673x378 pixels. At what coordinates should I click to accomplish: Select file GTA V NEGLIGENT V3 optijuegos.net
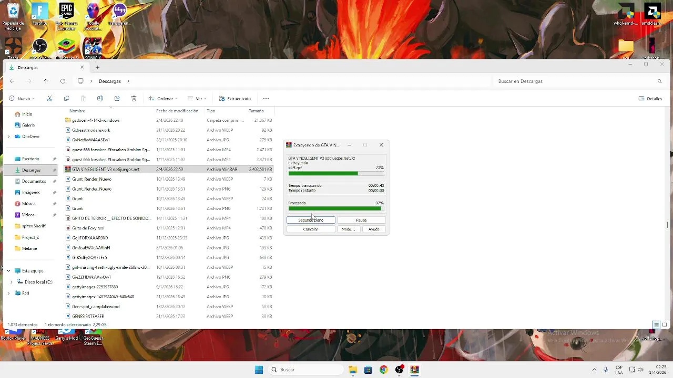click(169, 169)
